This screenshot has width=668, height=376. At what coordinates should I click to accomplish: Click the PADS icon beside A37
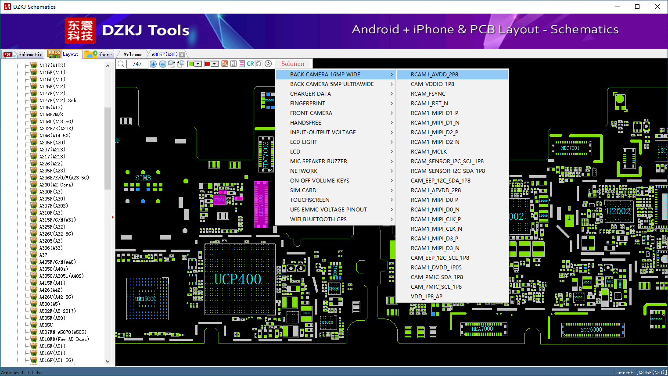tap(34, 255)
